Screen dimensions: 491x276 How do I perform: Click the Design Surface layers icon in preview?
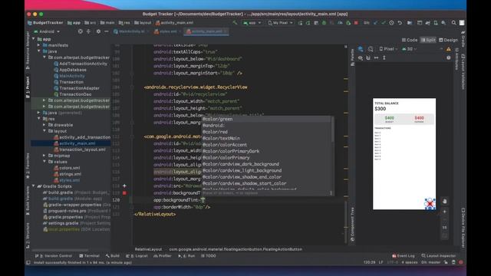click(x=361, y=49)
